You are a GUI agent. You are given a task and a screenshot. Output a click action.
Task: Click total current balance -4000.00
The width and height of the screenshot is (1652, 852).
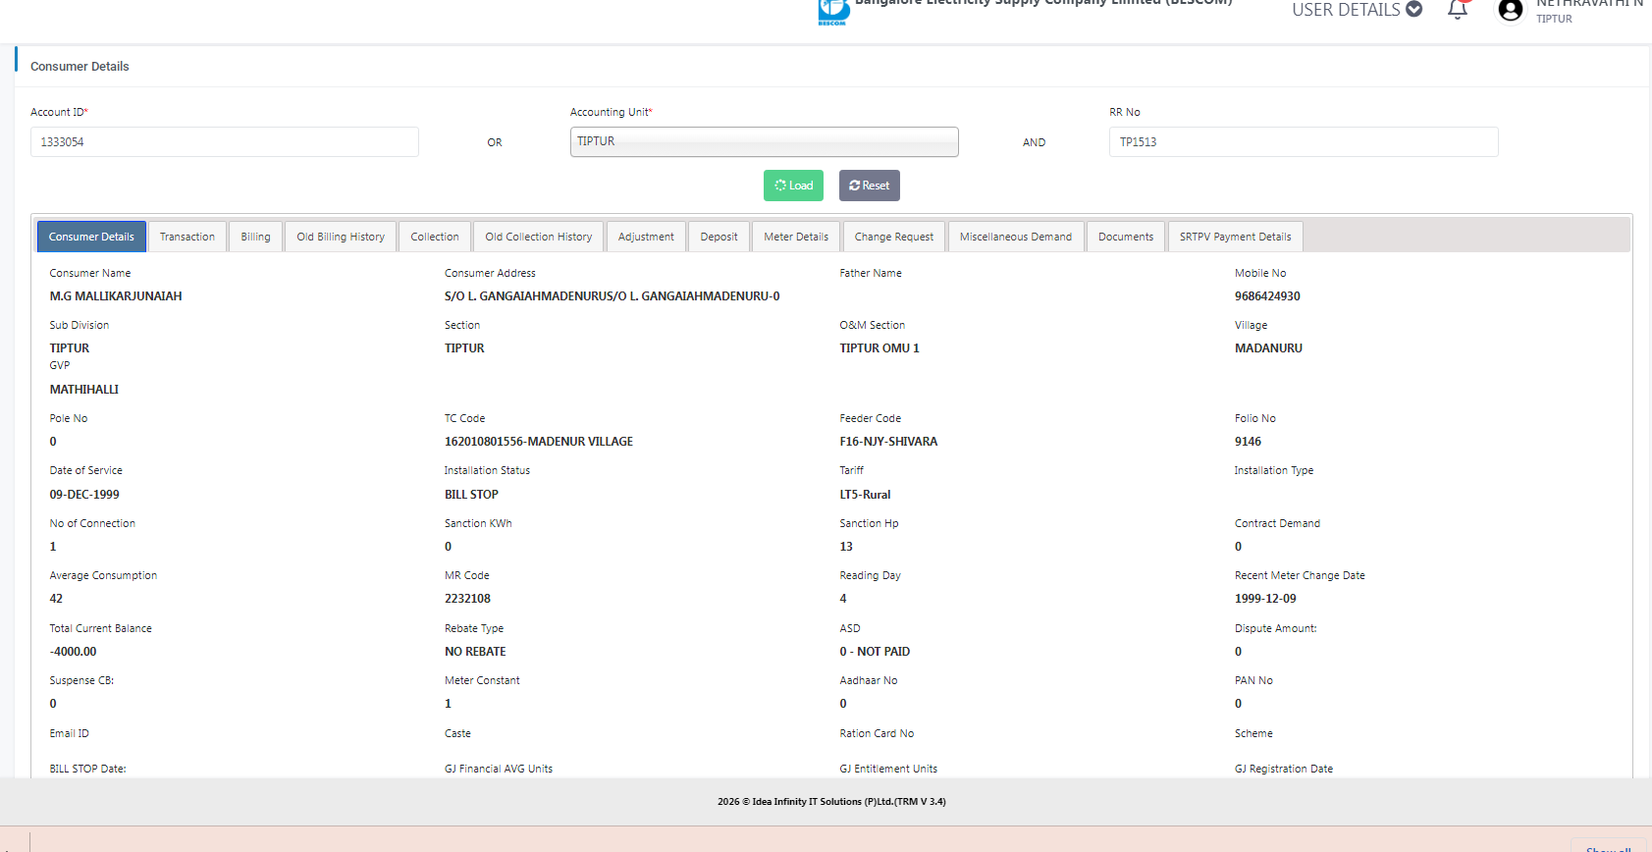click(74, 652)
